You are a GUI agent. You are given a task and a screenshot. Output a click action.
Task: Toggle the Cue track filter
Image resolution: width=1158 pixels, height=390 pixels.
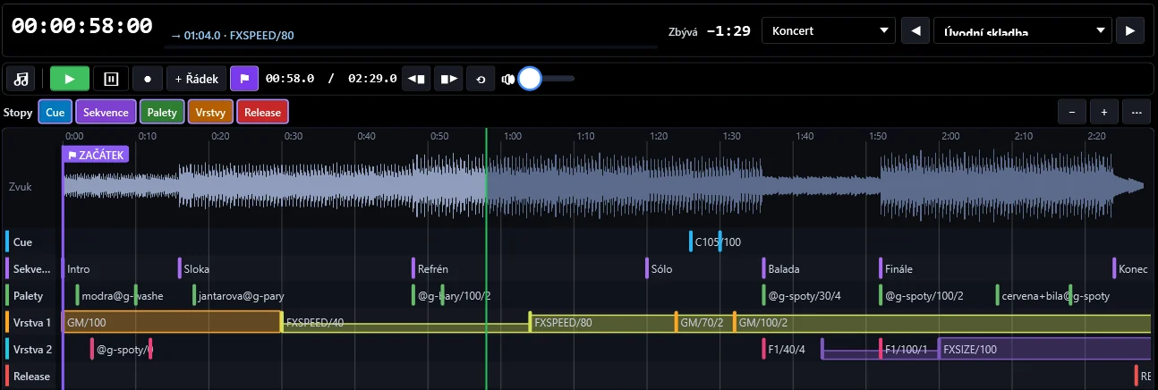tap(55, 113)
